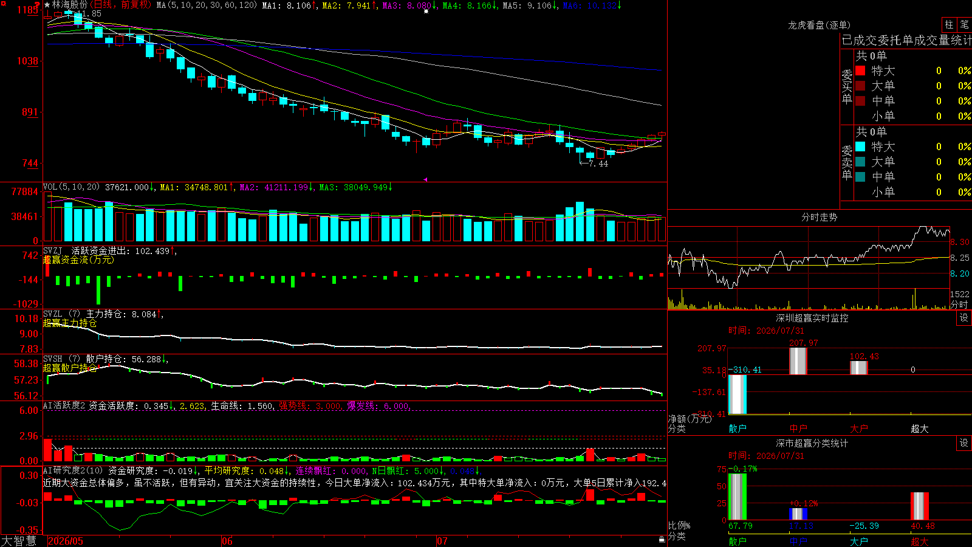This screenshot has height=547, width=972.
Task: Click the dark red 中单 buy-order swatch
Action: (860, 100)
